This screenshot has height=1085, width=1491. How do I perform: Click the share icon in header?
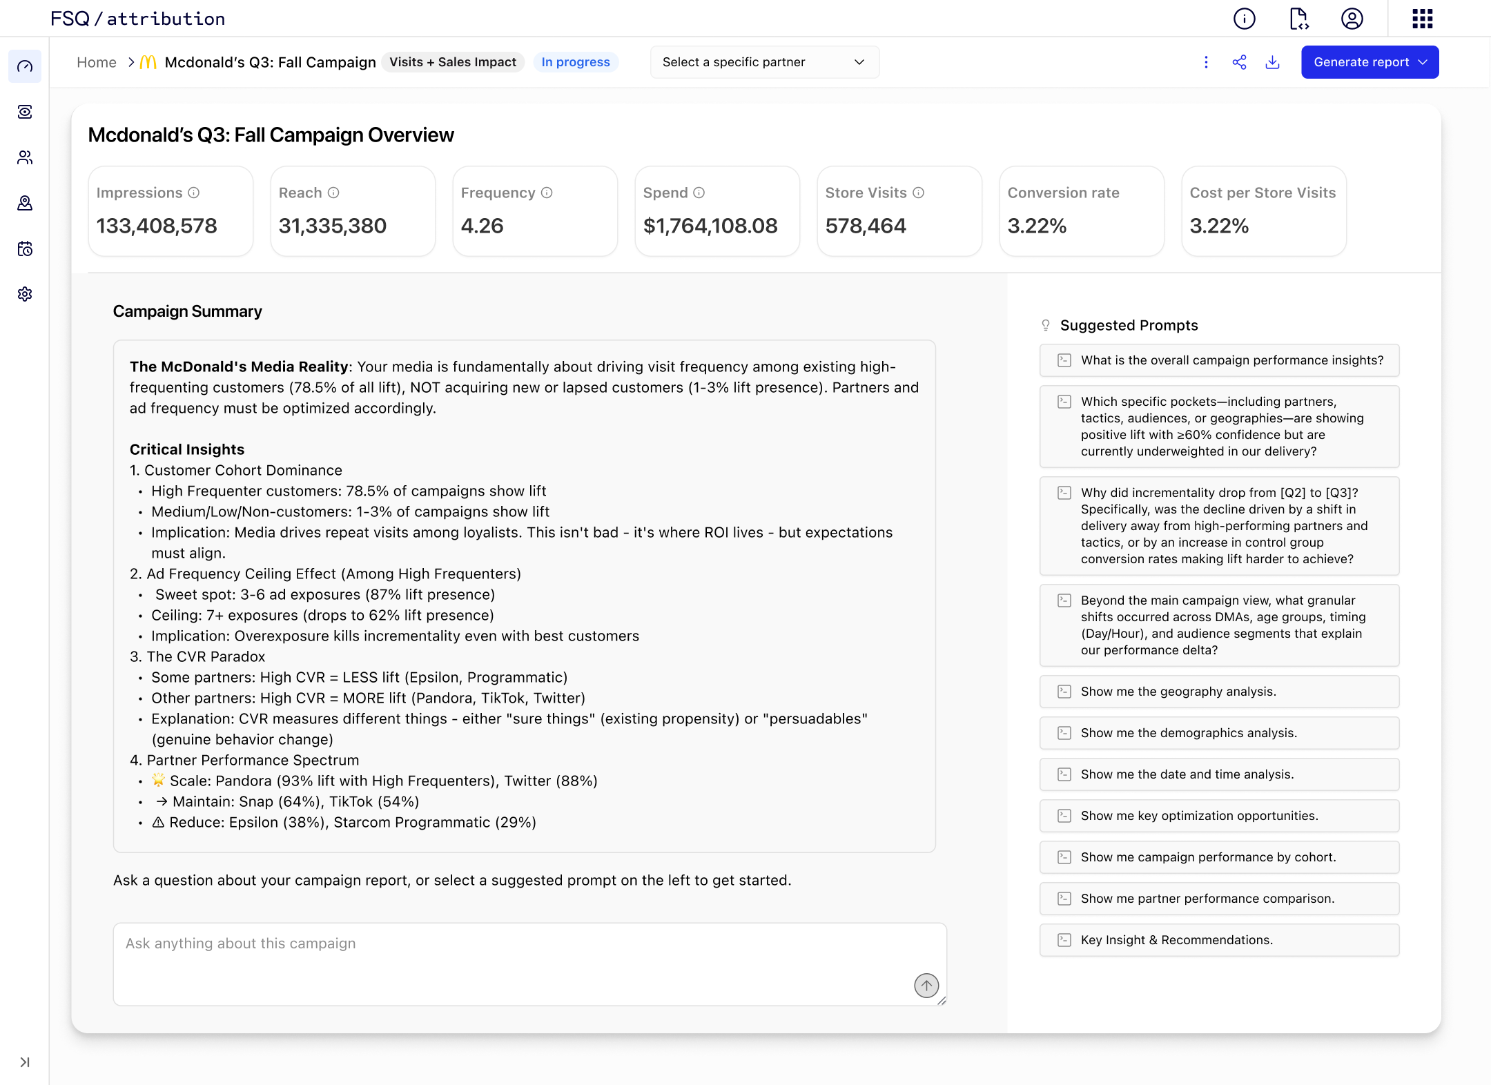point(1239,62)
